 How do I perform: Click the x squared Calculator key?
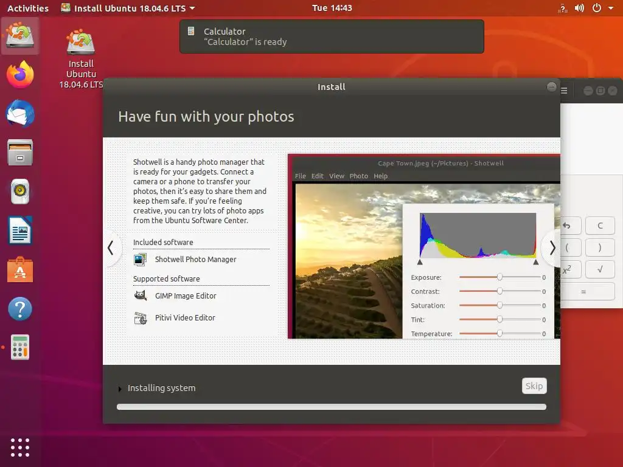pyautogui.click(x=569, y=269)
